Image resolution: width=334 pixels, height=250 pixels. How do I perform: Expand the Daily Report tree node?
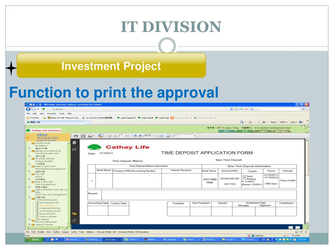coord(29,219)
